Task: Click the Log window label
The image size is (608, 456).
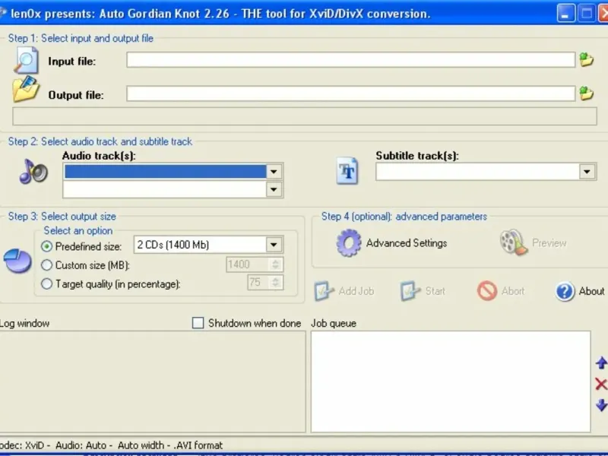Action: [24, 323]
